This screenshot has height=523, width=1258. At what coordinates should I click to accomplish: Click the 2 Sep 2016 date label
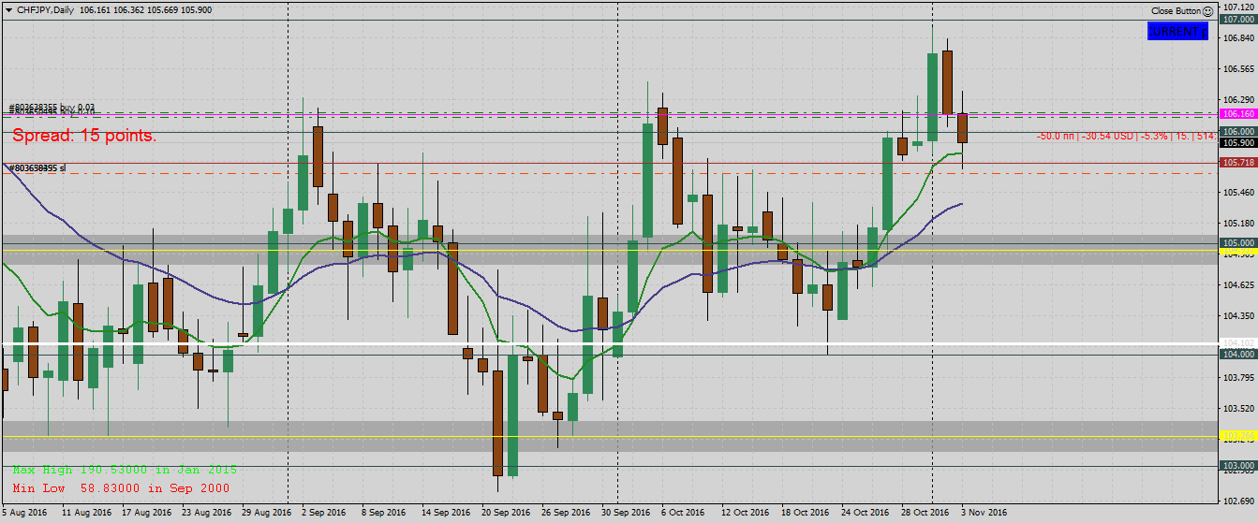tap(324, 513)
